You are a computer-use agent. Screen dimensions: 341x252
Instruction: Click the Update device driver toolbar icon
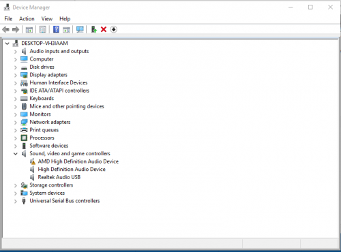tap(93, 29)
